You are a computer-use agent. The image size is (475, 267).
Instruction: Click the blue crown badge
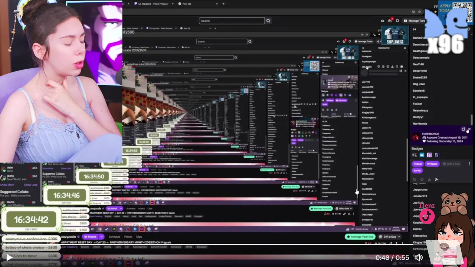coord(422,155)
